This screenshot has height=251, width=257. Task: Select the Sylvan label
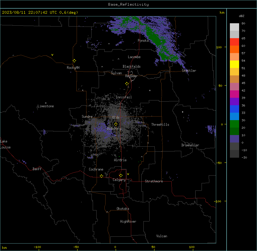(x=116, y=73)
